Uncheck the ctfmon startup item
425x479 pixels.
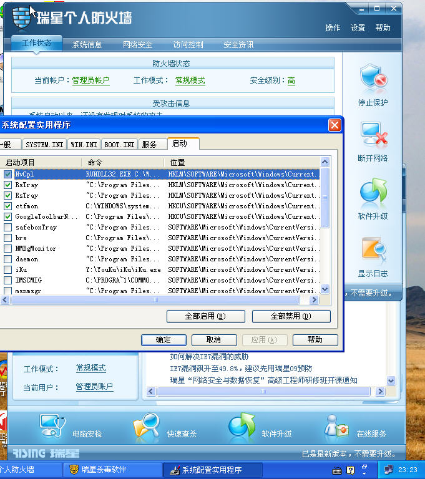pyautogui.click(x=8, y=206)
